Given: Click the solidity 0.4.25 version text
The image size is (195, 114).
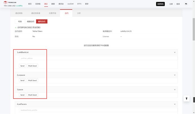Looking at the screenshot, I should tap(126, 31).
